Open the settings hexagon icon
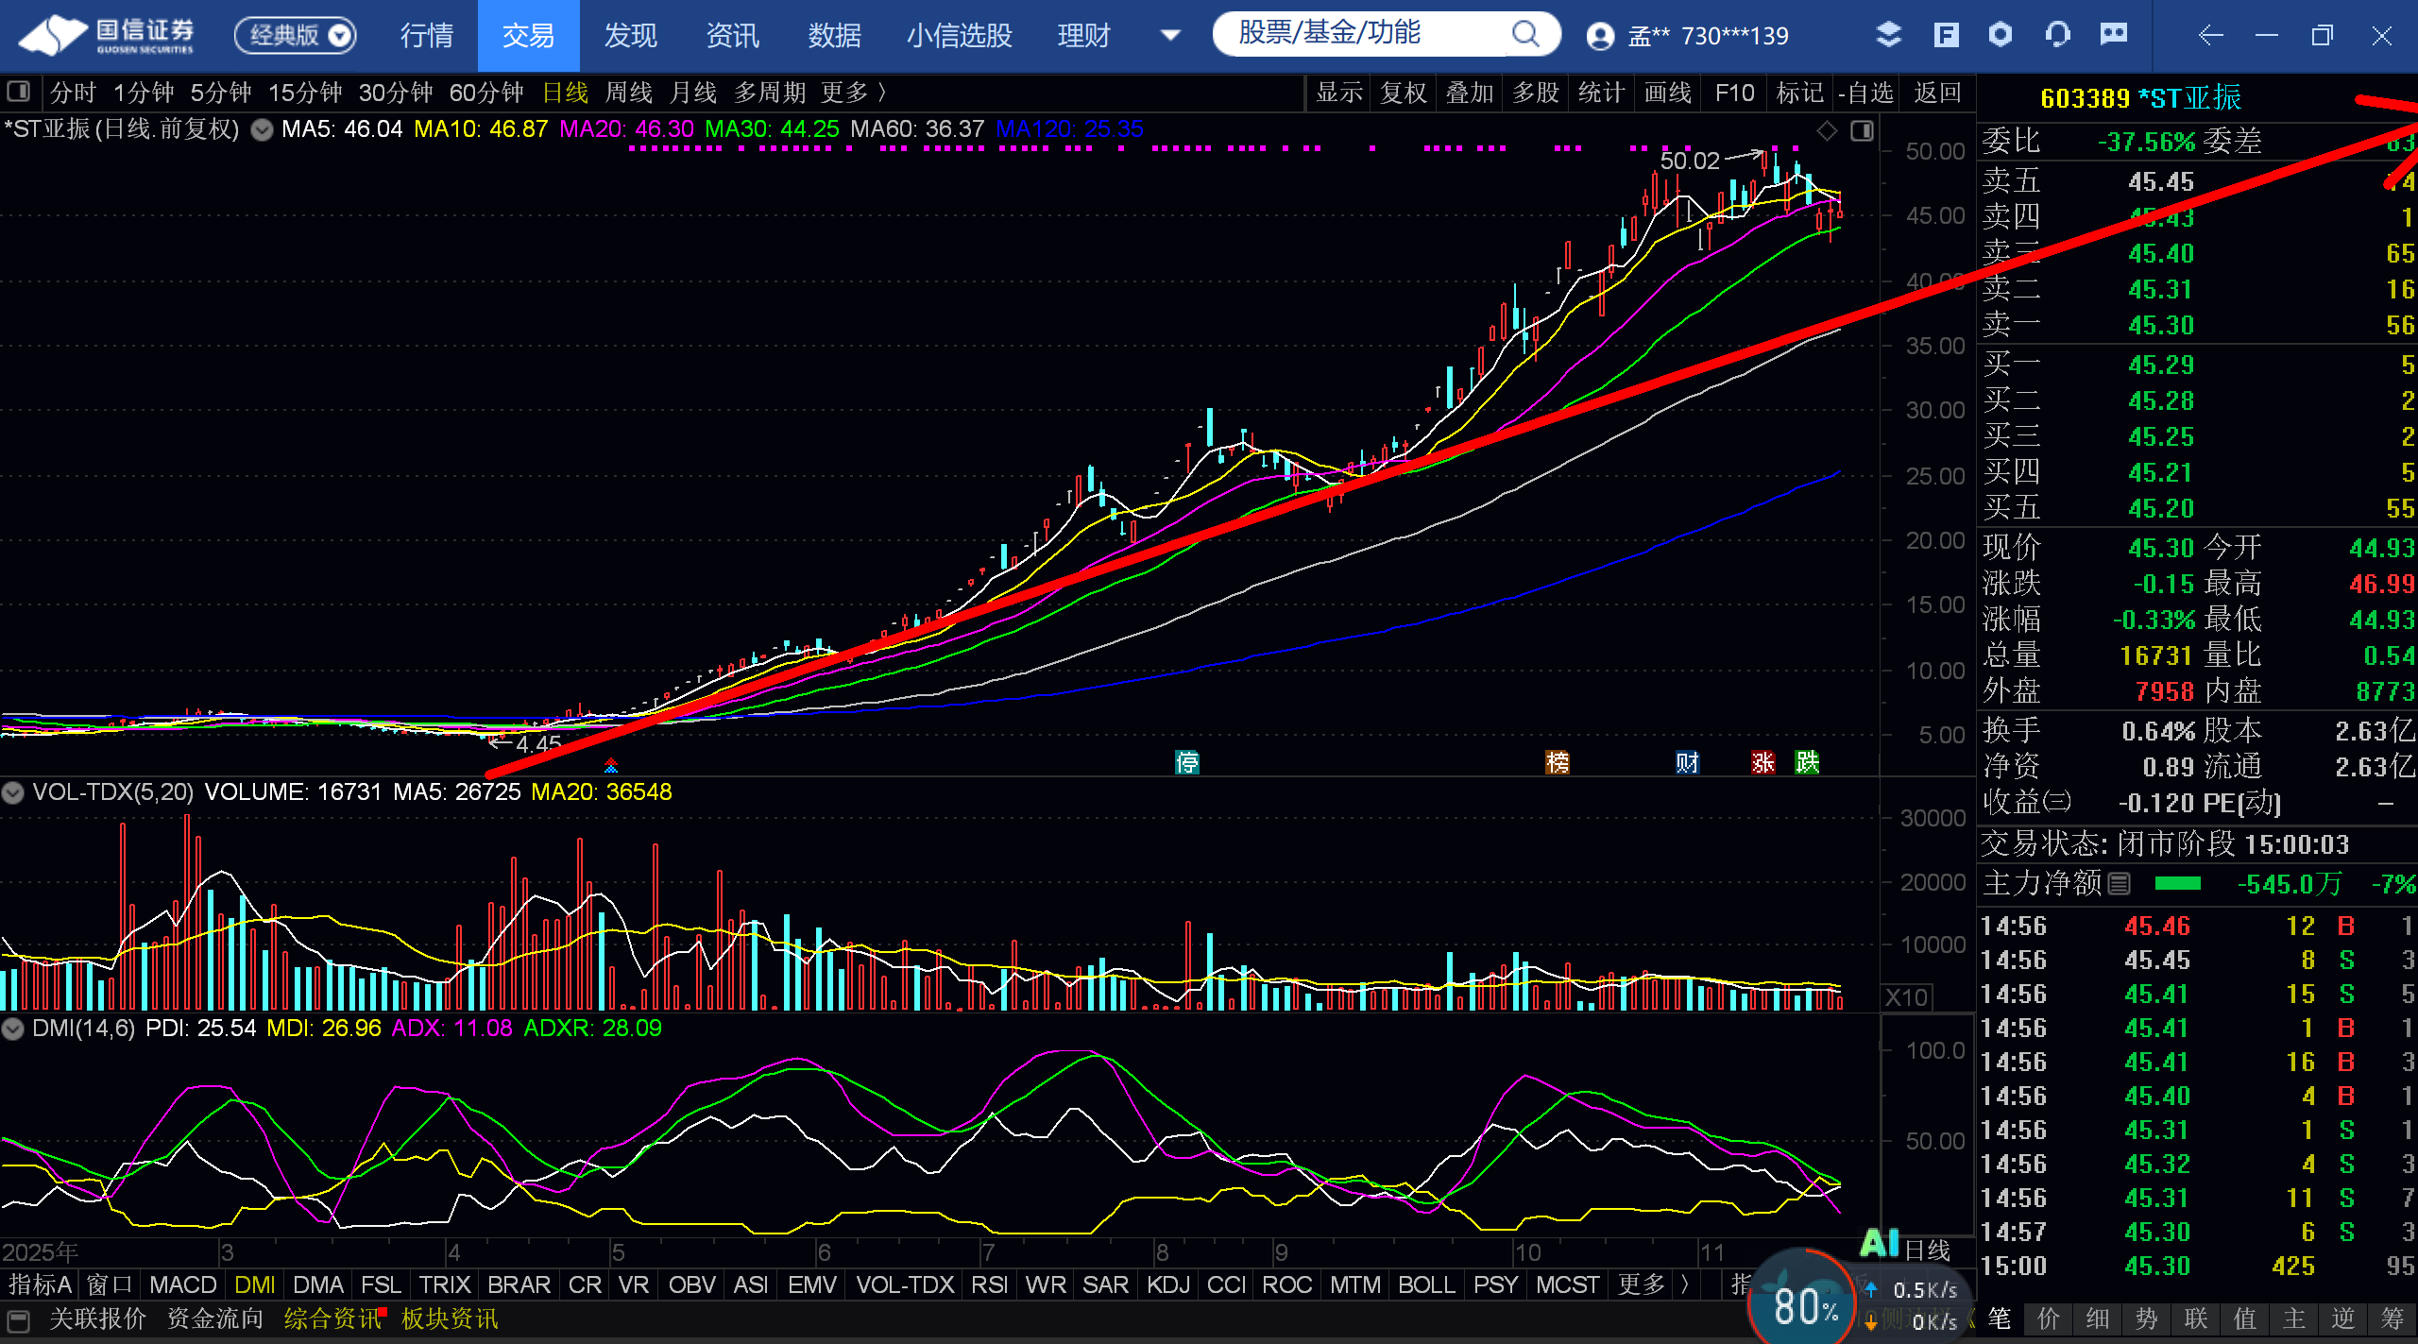This screenshot has height=1344, width=2418. pos(2001,36)
